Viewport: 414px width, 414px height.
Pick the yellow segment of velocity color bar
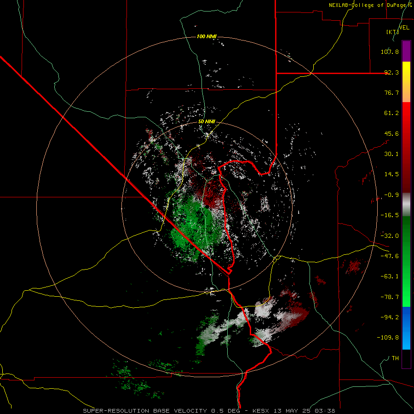pos(406,82)
